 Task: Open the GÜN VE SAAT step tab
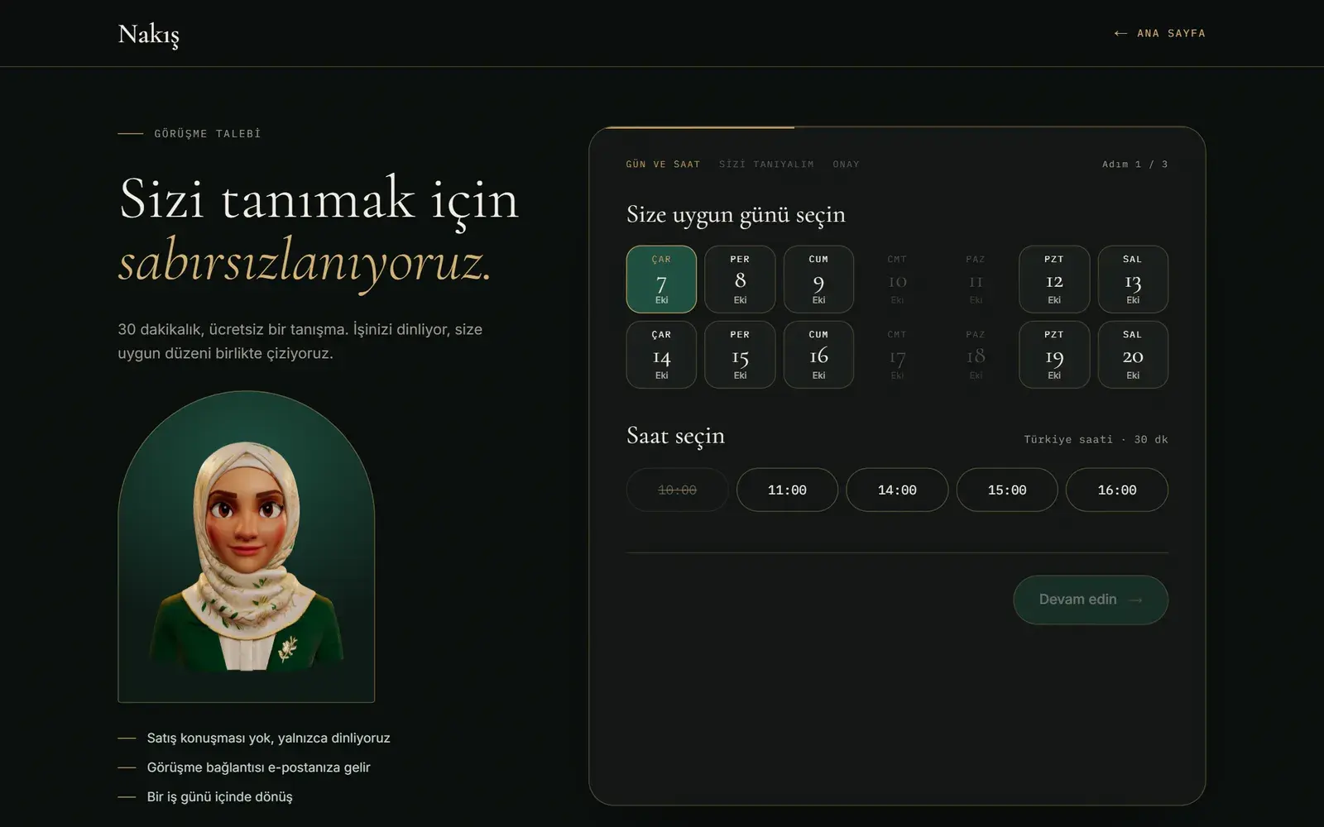pyautogui.click(x=663, y=164)
